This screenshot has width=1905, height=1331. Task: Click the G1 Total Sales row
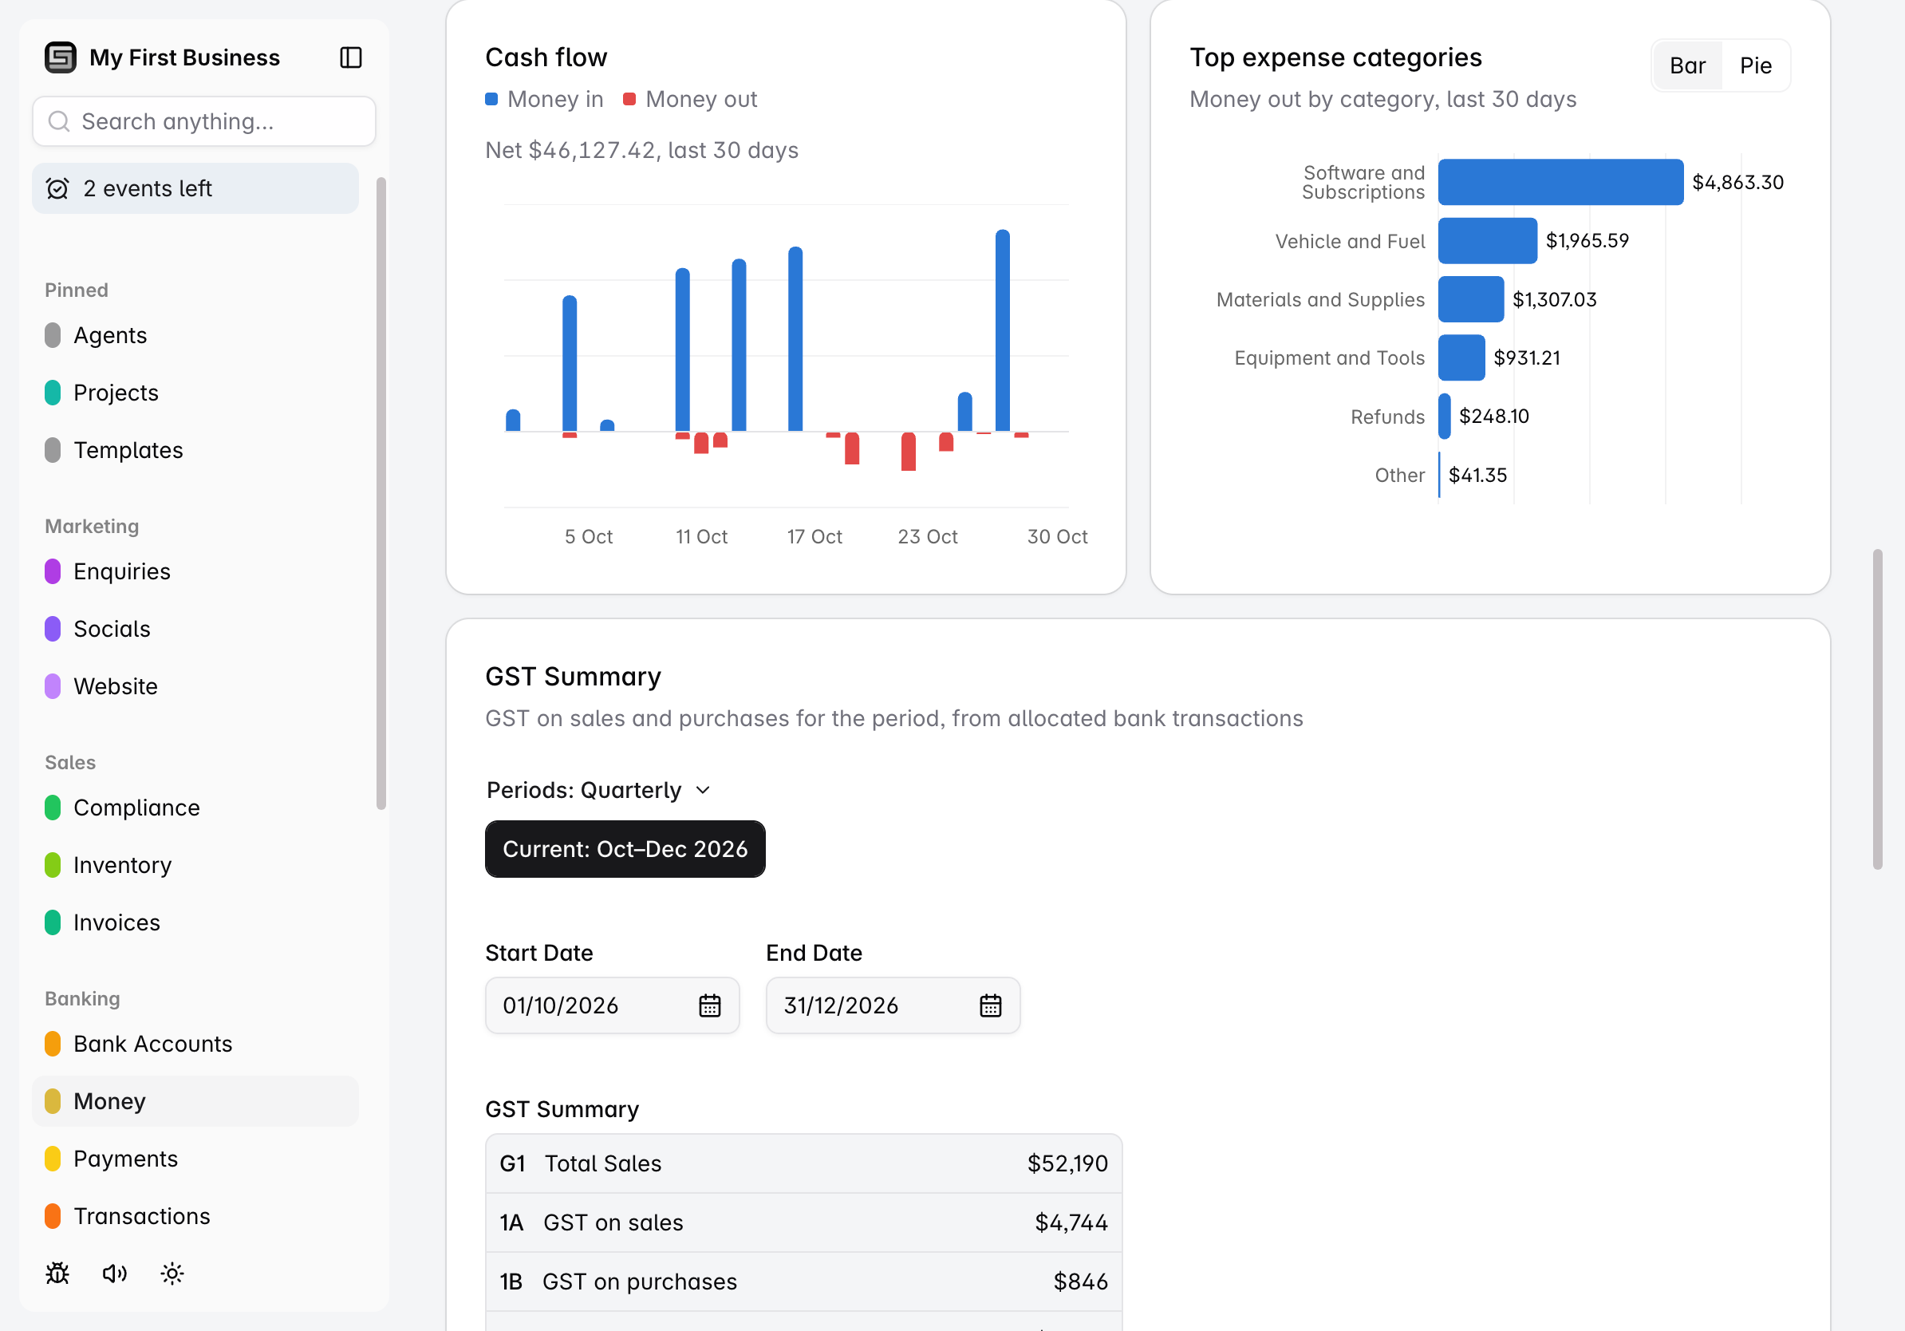(803, 1163)
